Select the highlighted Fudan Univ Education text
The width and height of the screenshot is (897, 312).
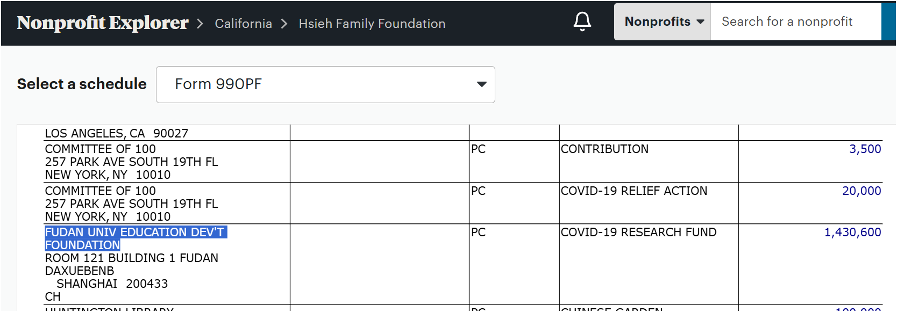click(136, 238)
